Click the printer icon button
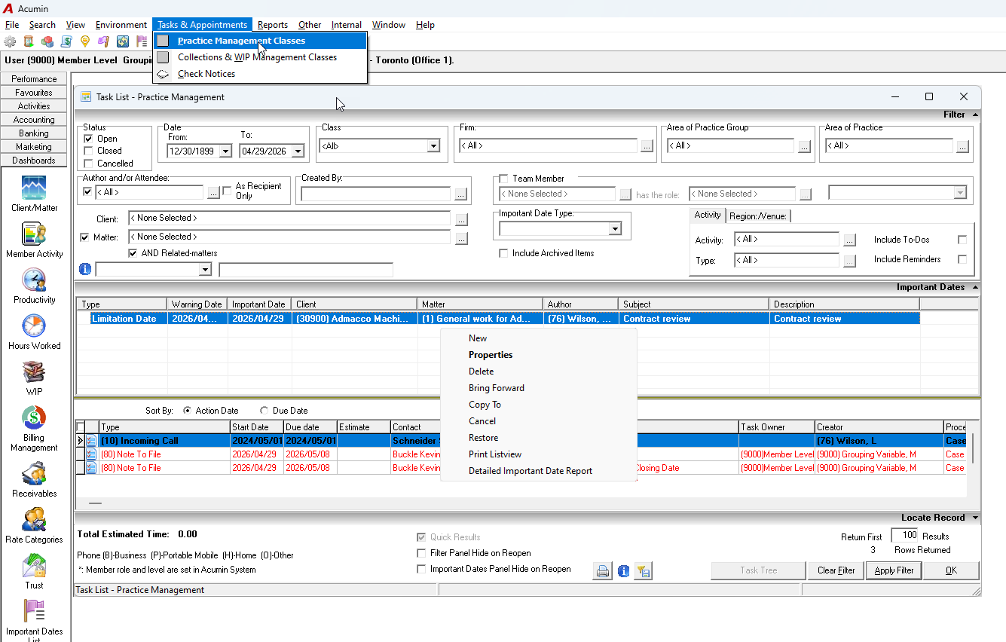Image resolution: width=1006 pixels, height=642 pixels. [603, 570]
